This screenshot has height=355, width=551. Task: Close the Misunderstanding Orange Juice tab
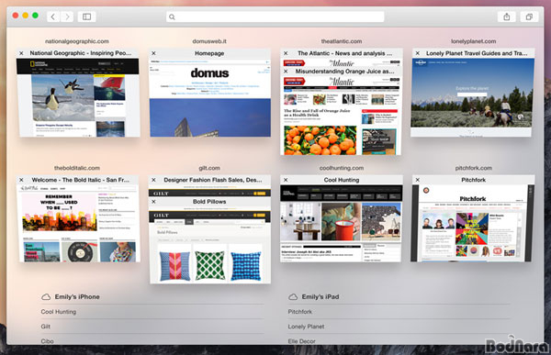pyautogui.click(x=286, y=72)
